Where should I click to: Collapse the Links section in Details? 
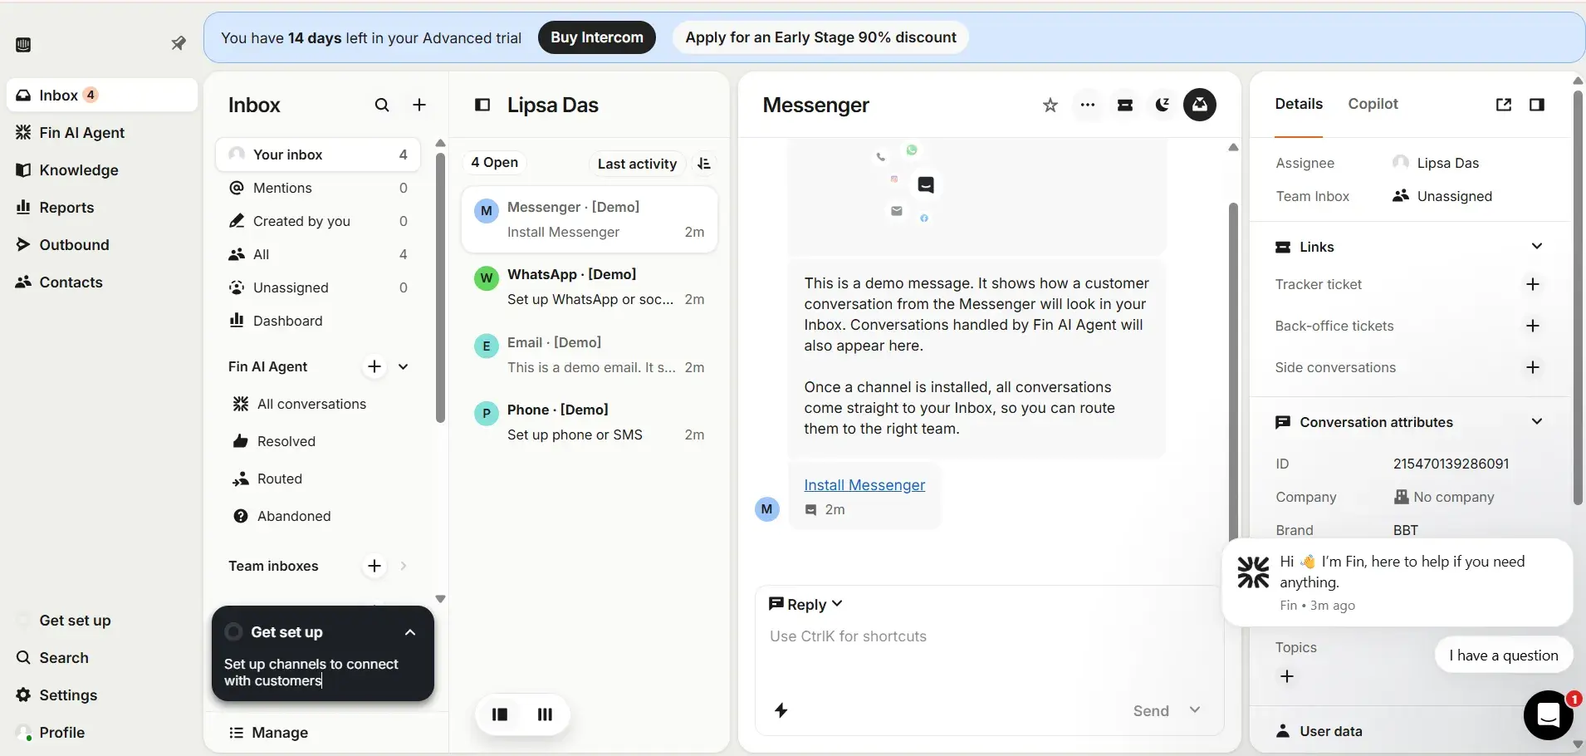click(1537, 246)
